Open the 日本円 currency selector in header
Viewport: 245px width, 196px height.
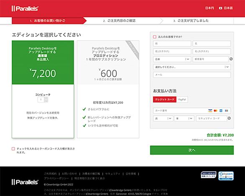[209, 8]
